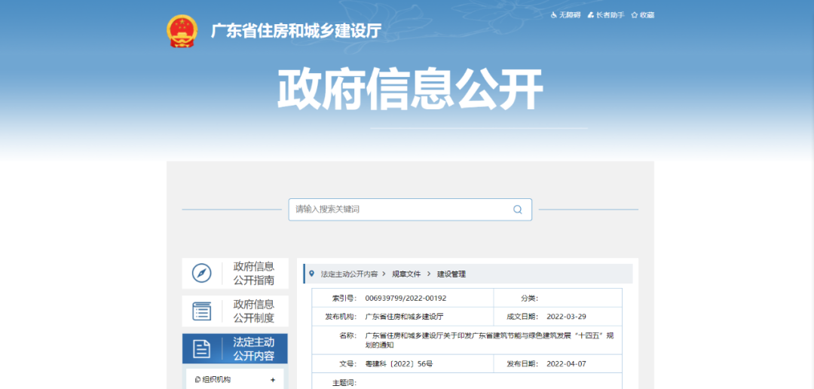Screen dimensions: 814x389
Task: Click the compass icon for 政府信息公开指南
Action: (201, 273)
